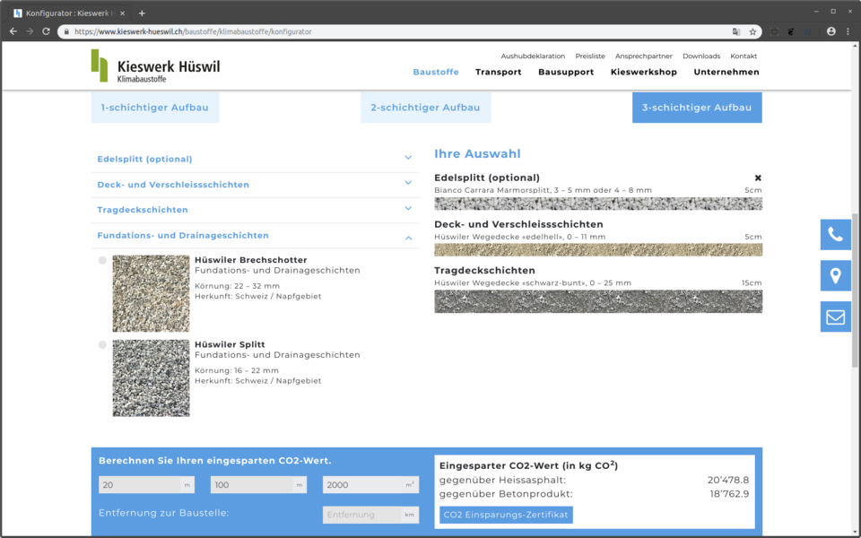Remove Edelsplitt selection with the X
The height and width of the screenshot is (538, 861).
pos(758,178)
